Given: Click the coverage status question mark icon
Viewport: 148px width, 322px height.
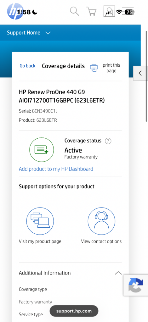Looking at the screenshot, I should (108, 141).
